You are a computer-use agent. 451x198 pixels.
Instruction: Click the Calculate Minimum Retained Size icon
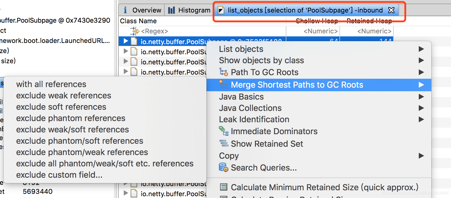pyautogui.click(x=223, y=187)
